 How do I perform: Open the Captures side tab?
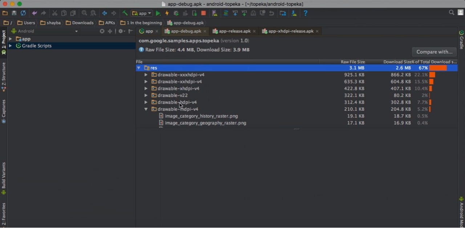click(4, 112)
